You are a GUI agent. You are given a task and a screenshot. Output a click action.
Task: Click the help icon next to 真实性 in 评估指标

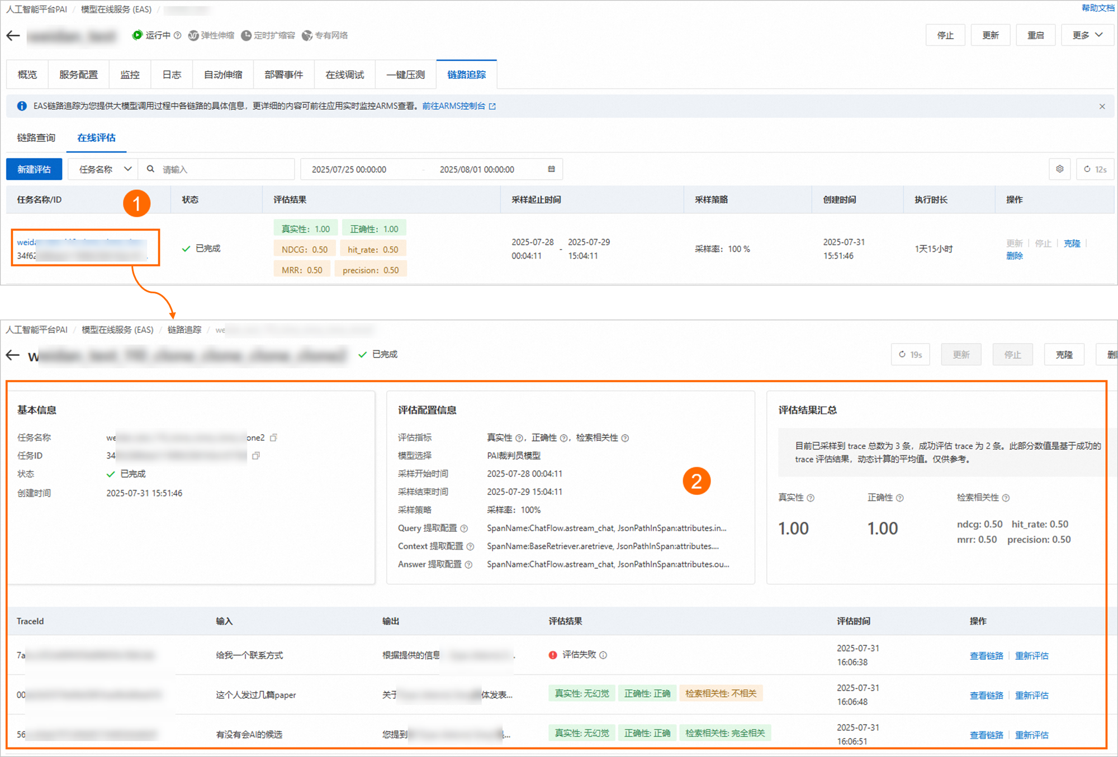point(519,438)
